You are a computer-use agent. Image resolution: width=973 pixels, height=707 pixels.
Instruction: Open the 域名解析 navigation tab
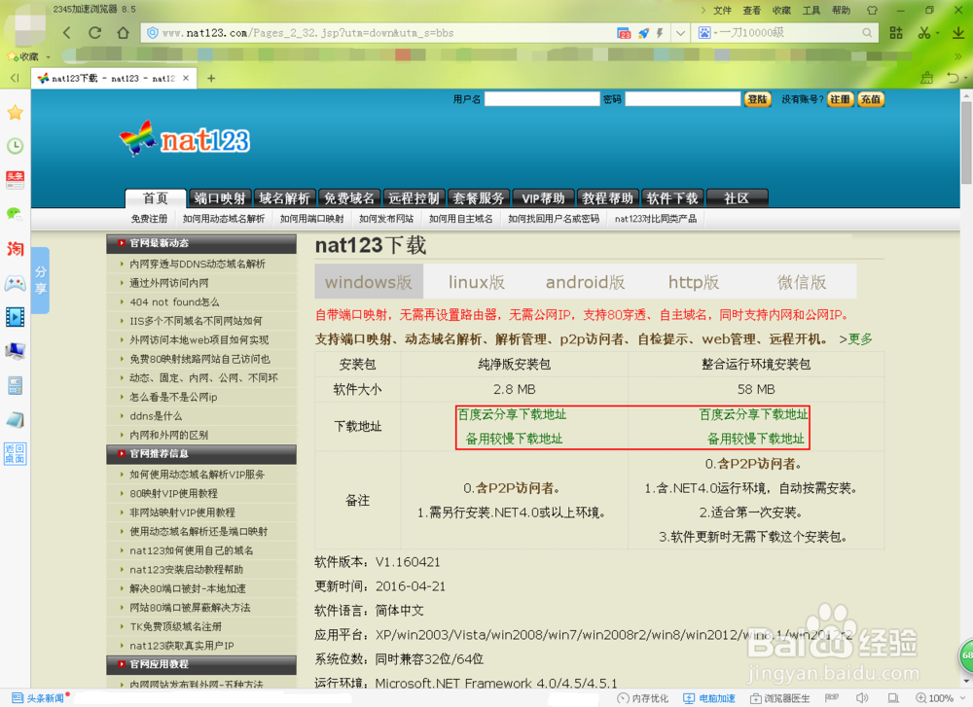(284, 198)
